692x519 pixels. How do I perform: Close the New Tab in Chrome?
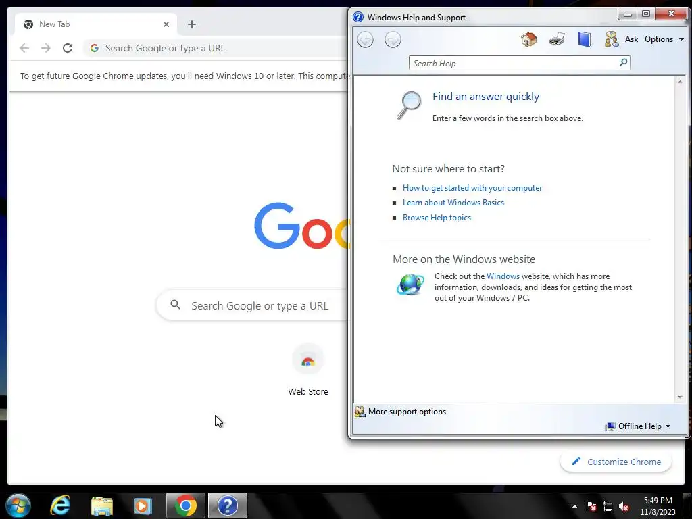click(x=166, y=24)
